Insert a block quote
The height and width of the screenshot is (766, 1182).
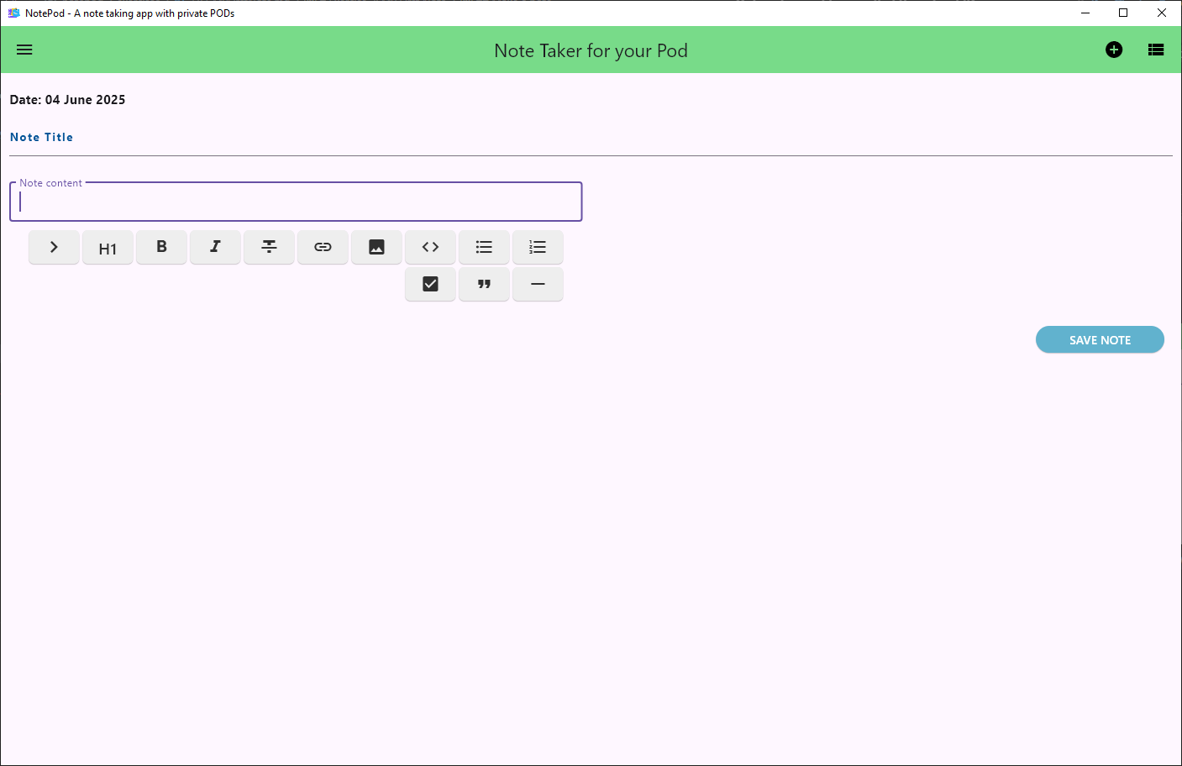pyautogui.click(x=484, y=284)
